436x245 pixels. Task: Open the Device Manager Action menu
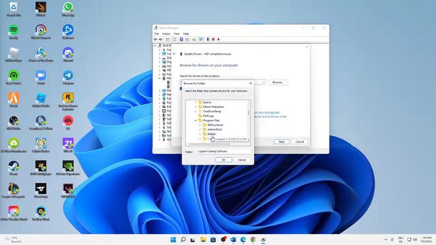point(166,33)
